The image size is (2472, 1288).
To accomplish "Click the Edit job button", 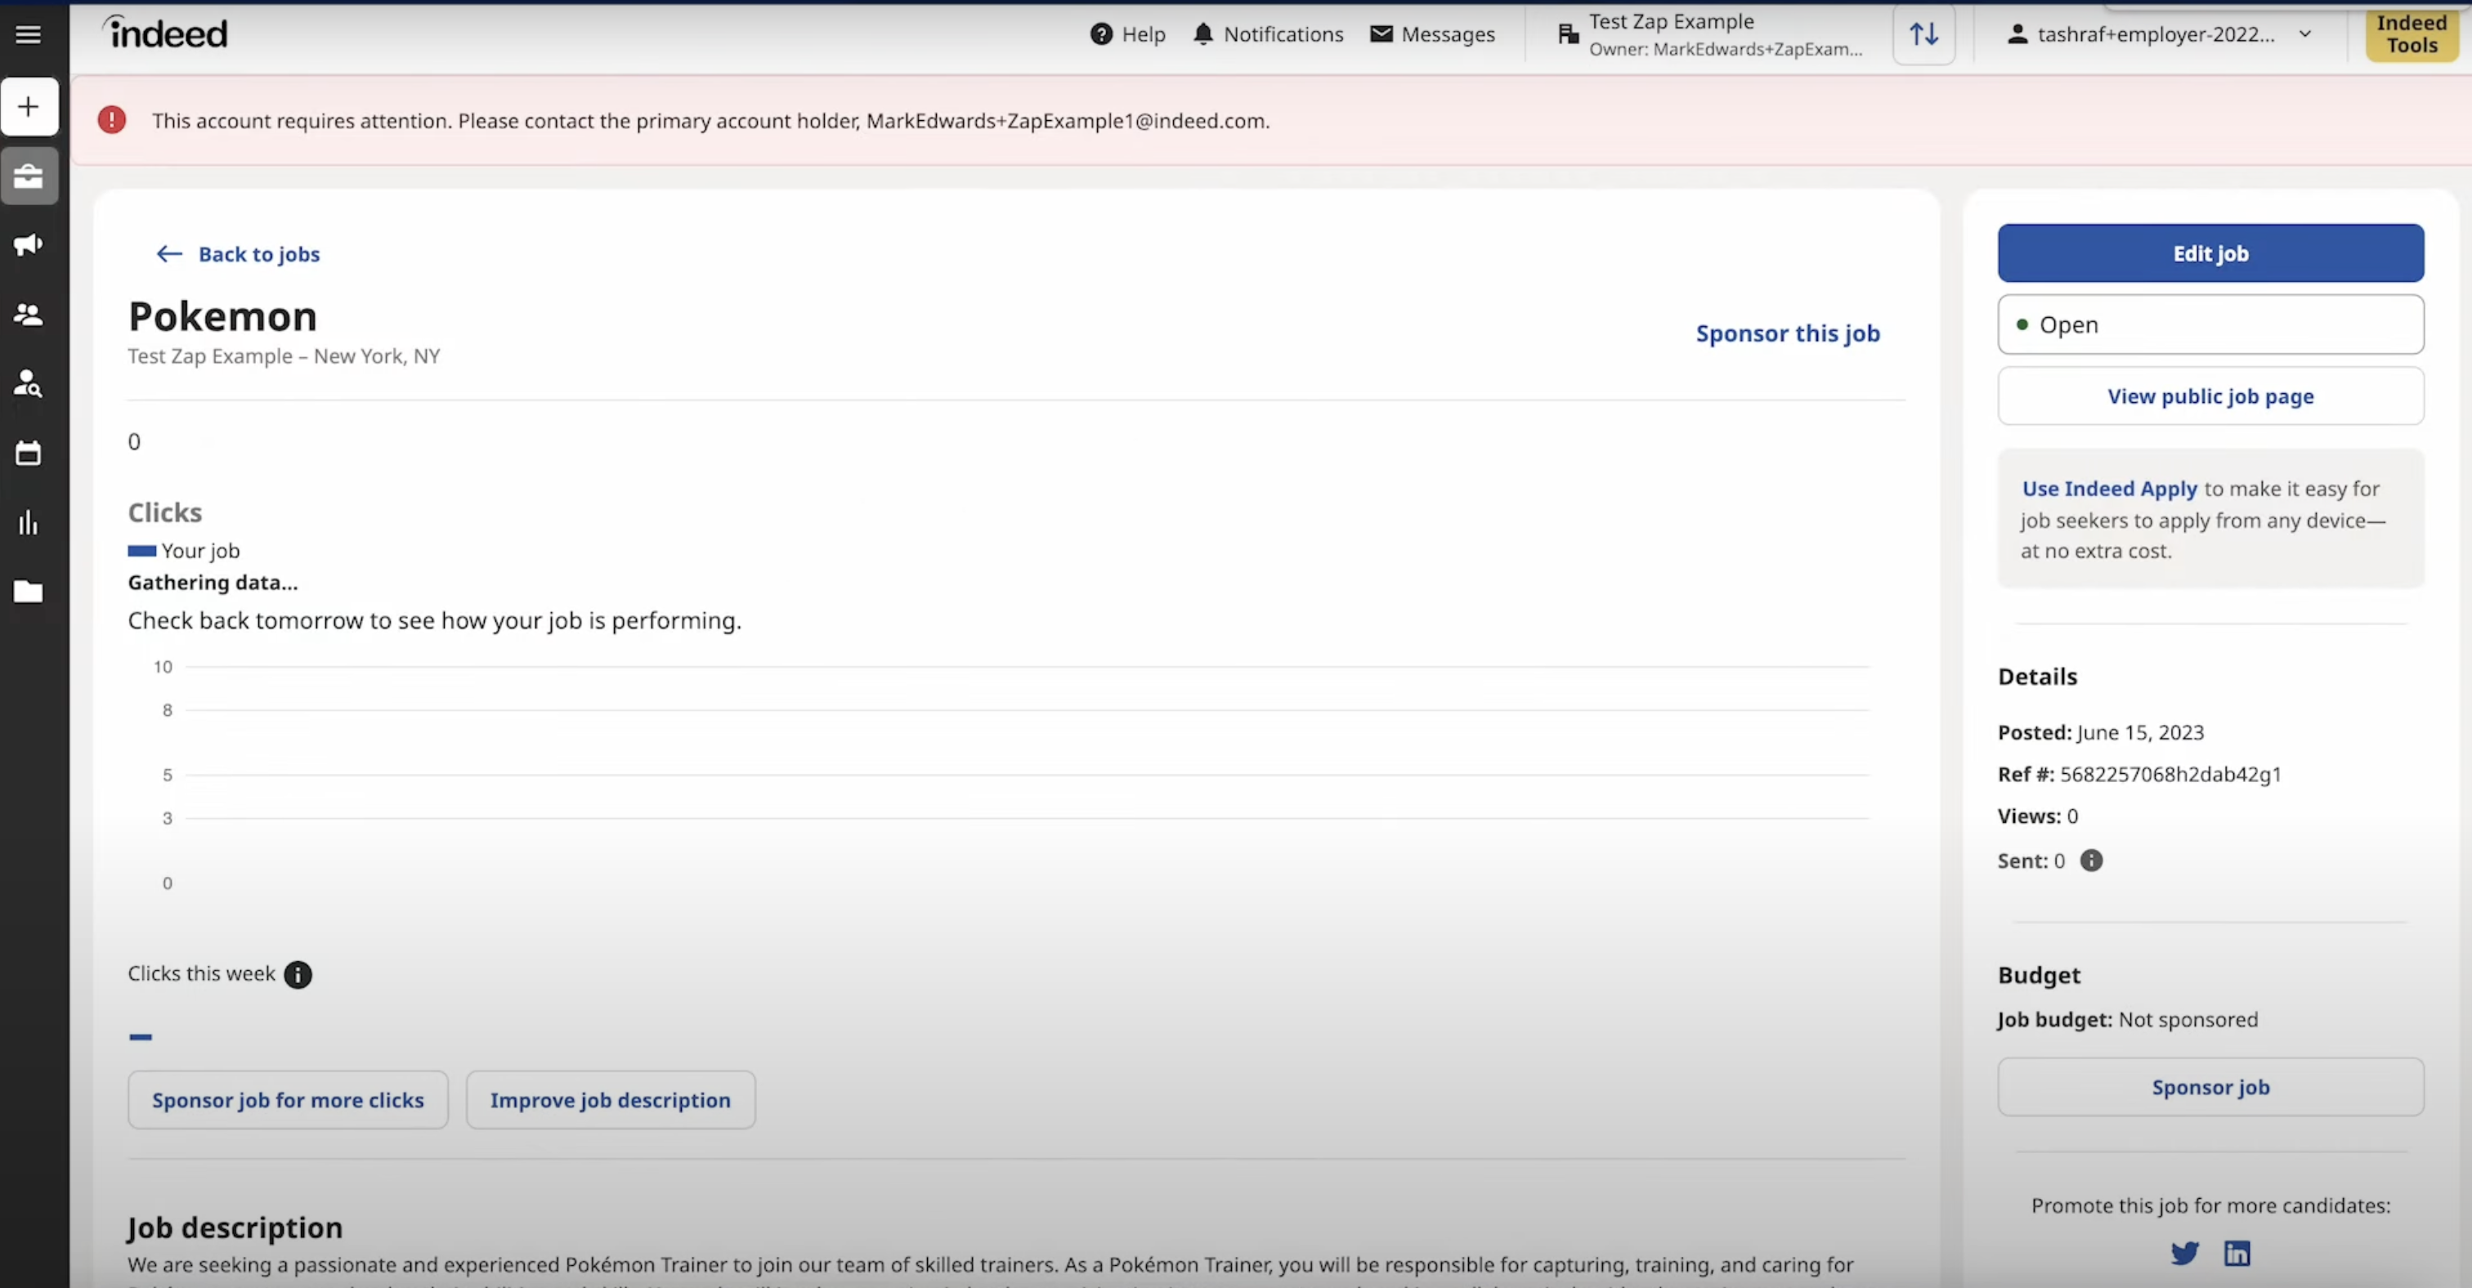I will 2211,253.
